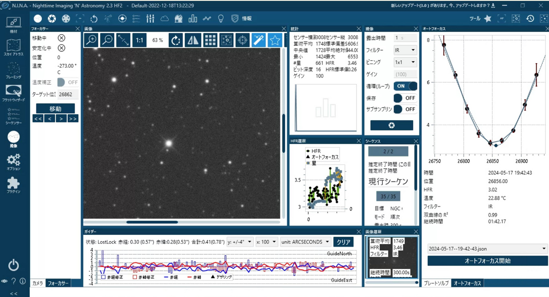Click the camera shutter capture button
549x297 pixels.
(392, 125)
